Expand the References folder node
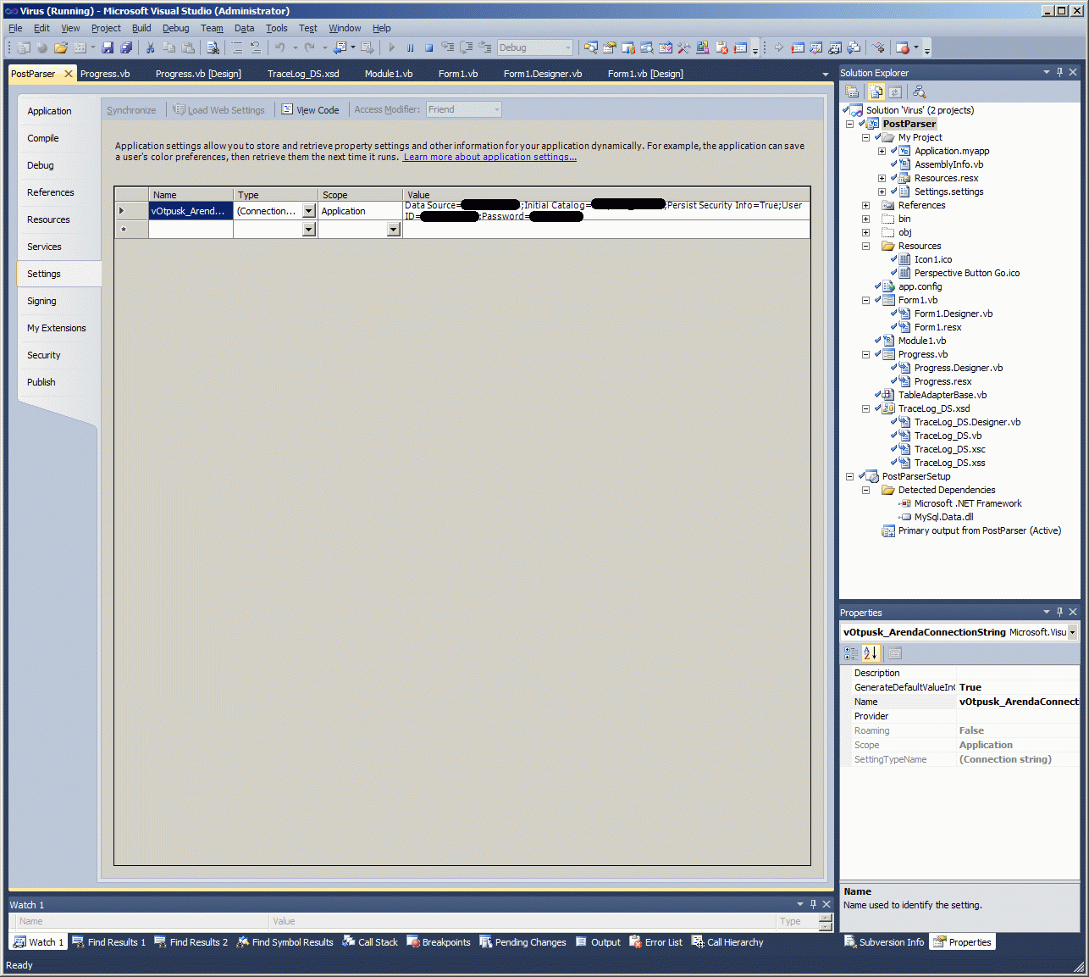 click(865, 205)
